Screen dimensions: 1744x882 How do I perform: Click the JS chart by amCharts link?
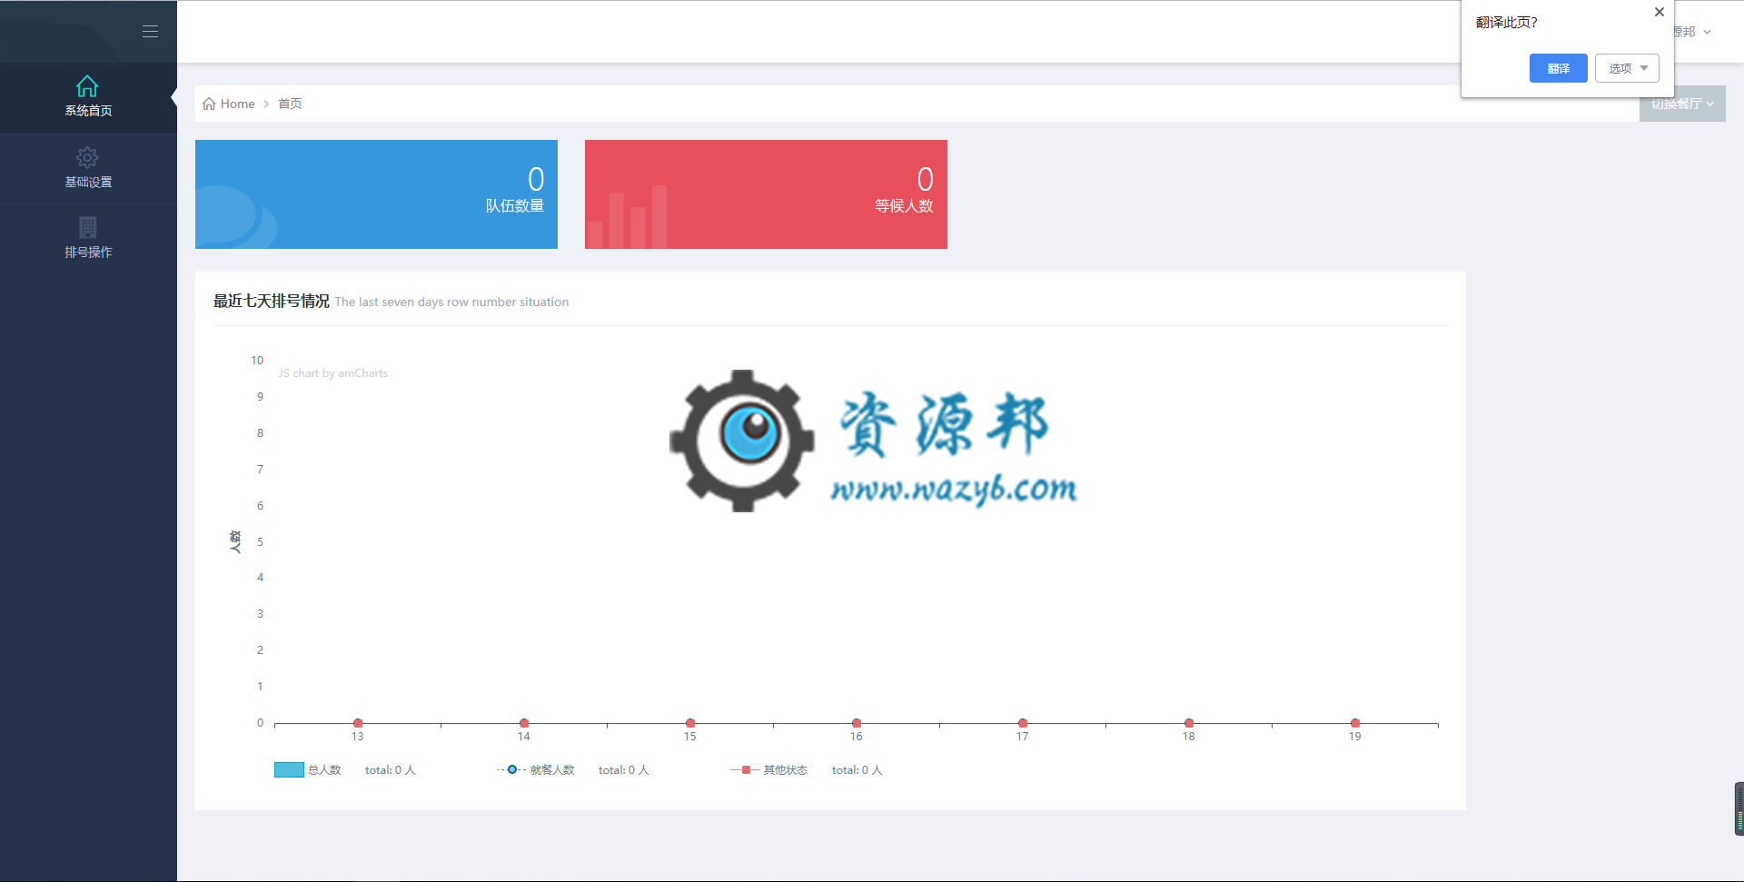[332, 373]
